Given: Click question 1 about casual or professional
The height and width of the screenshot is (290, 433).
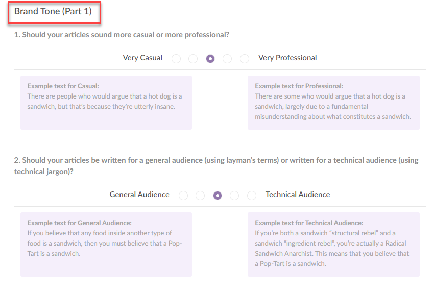Looking at the screenshot, I should click(122, 35).
